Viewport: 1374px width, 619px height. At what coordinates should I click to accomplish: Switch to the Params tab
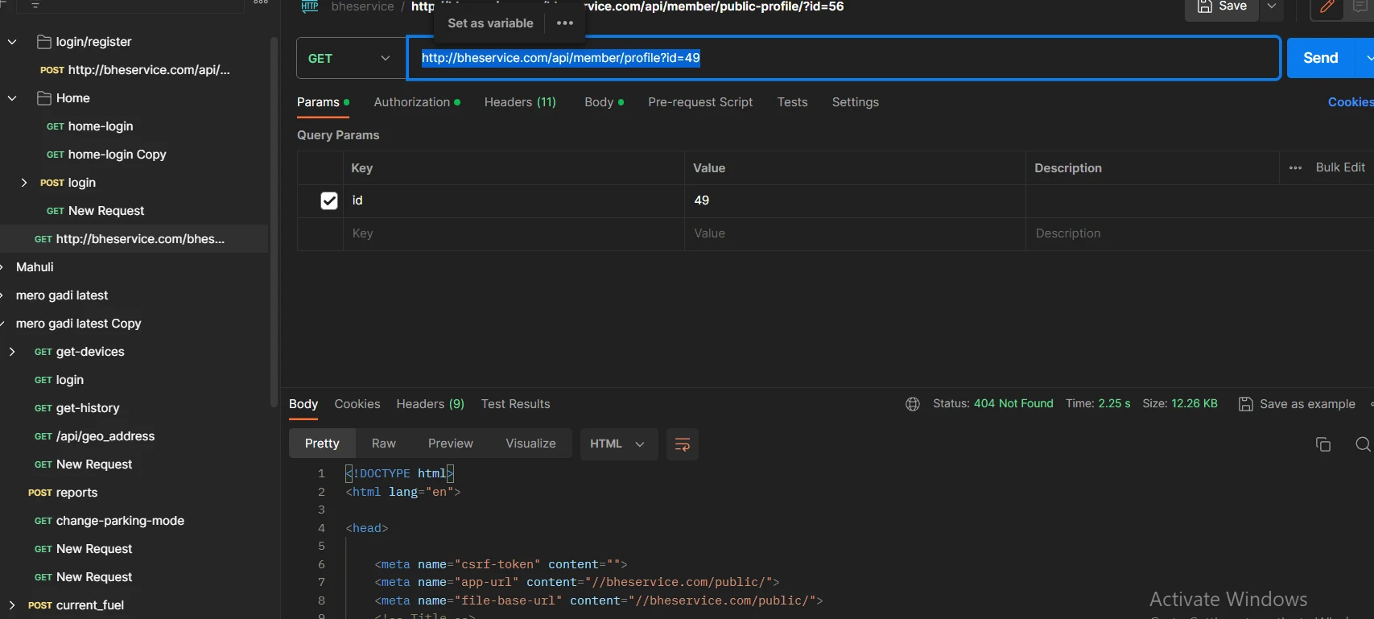[x=323, y=102]
